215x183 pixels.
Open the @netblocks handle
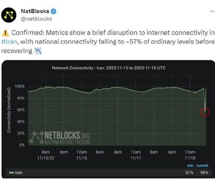[x=36, y=19]
